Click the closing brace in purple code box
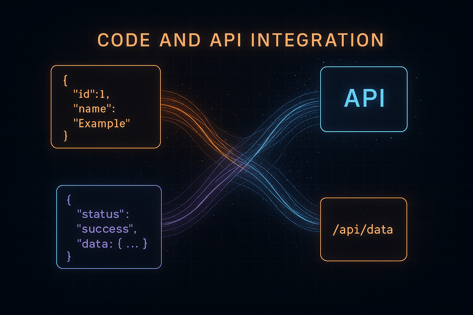This screenshot has width=473, height=315. [x=69, y=256]
